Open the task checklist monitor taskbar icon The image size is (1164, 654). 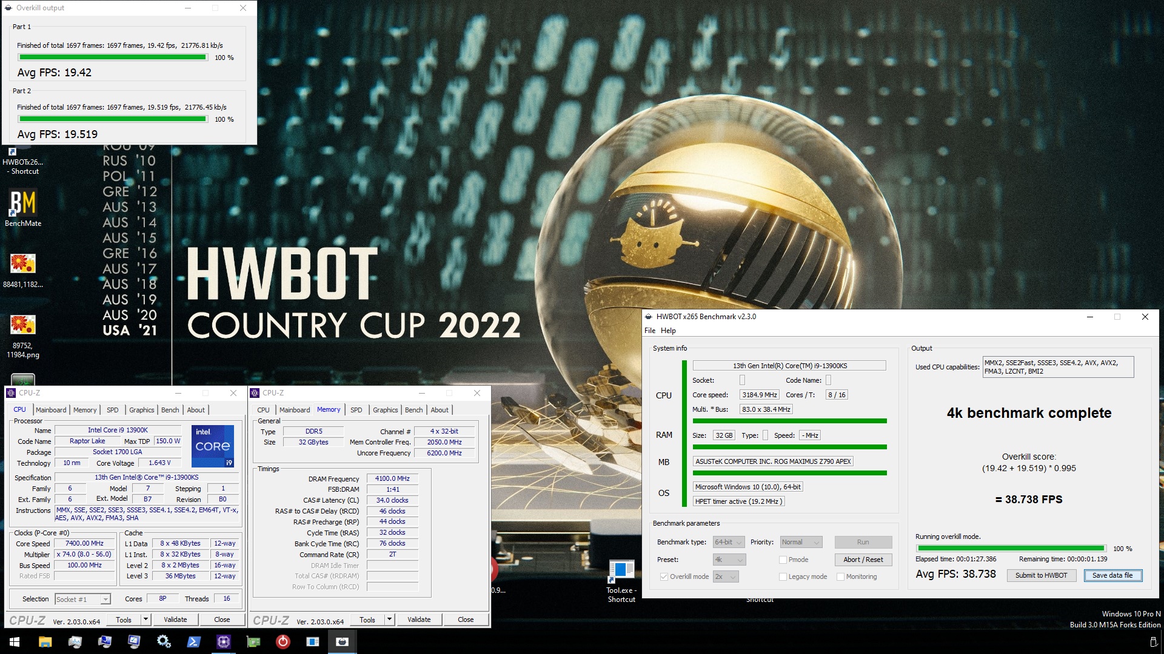(134, 641)
